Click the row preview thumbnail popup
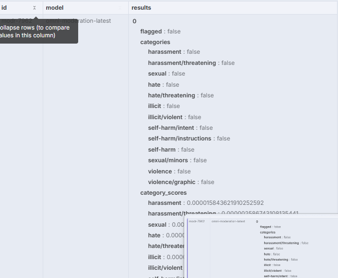Image resolution: width=338 pixels, height=278 pixels. click(261, 246)
